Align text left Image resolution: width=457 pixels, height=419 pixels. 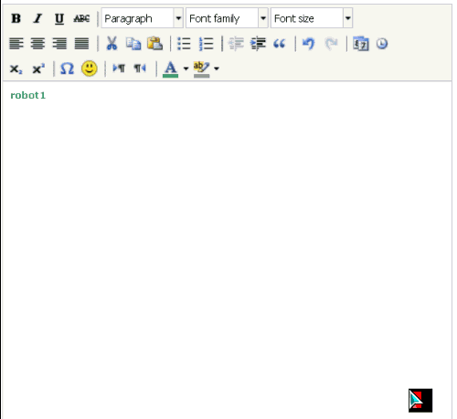(x=16, y=44)
